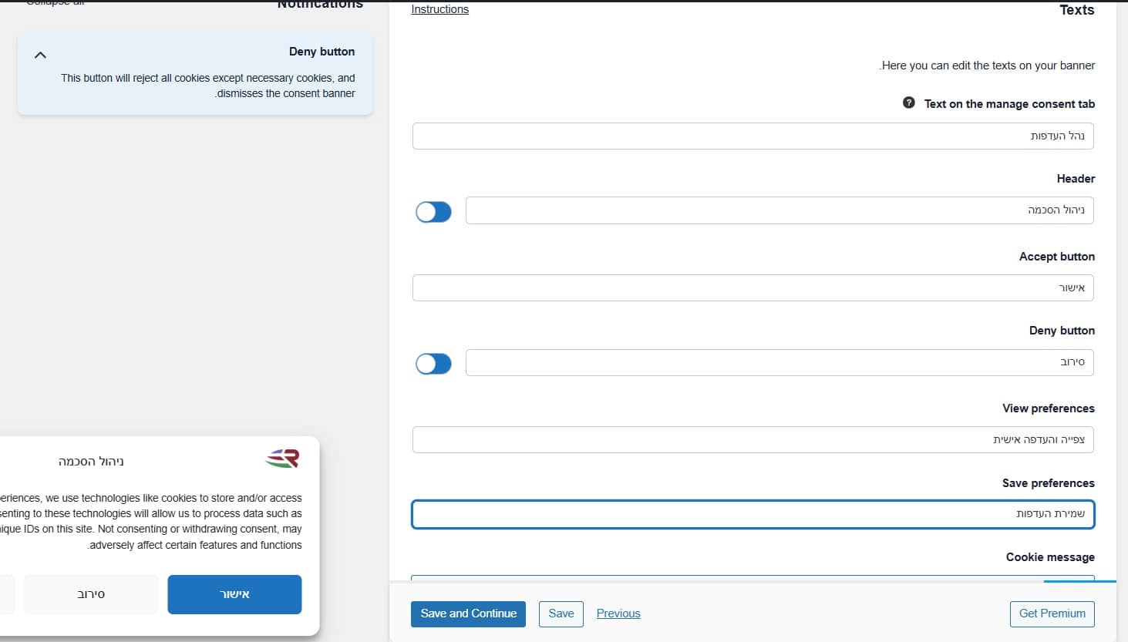This screenshot has height=642, width=1128.
Task: Edit the Accept button text field
Action: (x=753, y=287)
